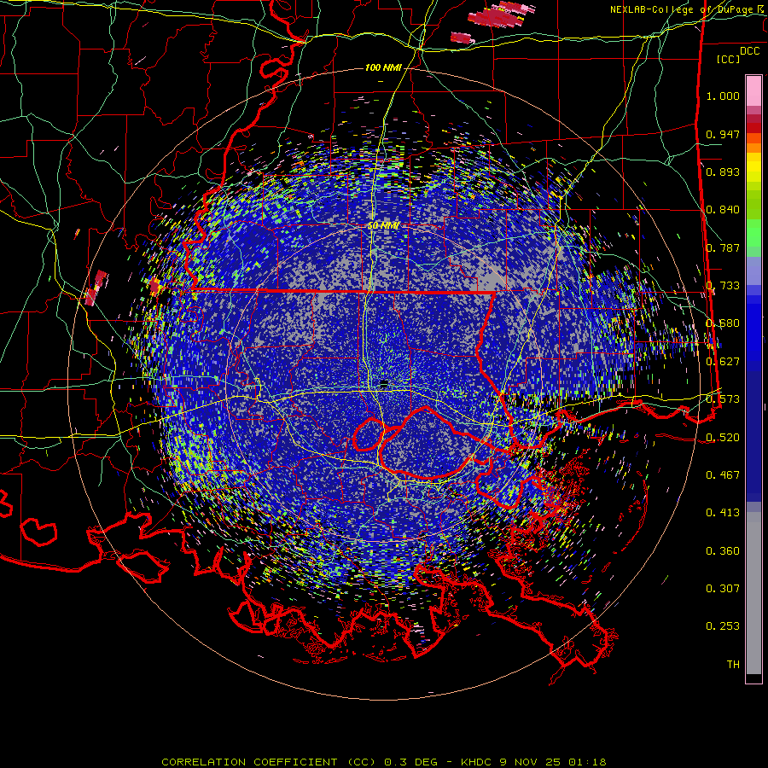Click the 1.000 value on the color scale

point(723,96)
